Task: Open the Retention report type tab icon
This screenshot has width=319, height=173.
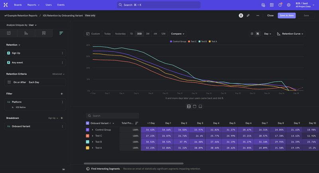Action: 61,33
